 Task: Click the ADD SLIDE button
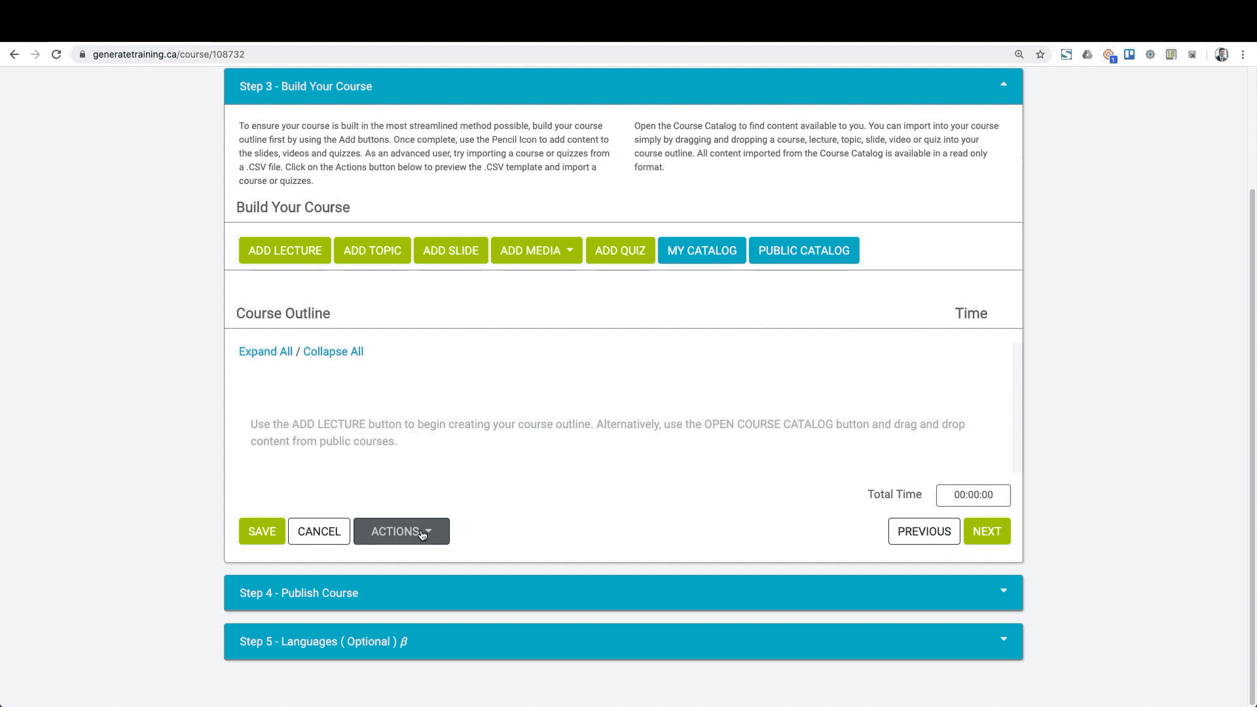[450, 251]
